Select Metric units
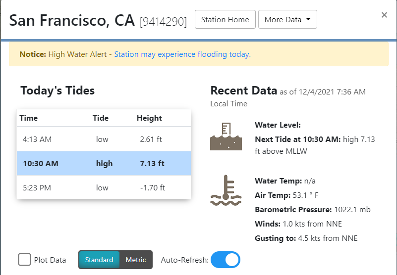Image resolution: width=397 pixels, height=275 pixels. pos(136,260)
